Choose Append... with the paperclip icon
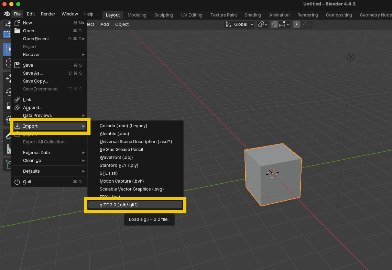This screenshot has height=270, width=392. tap(49, 108)
